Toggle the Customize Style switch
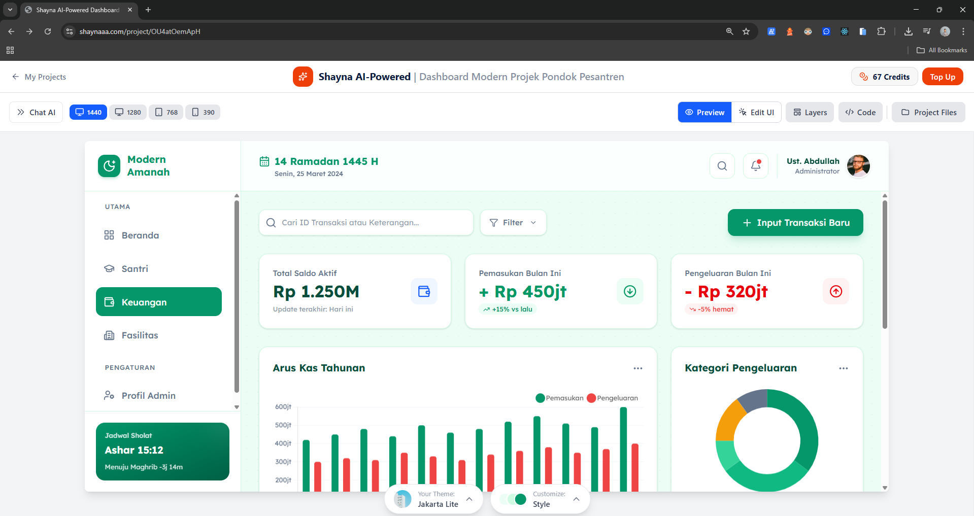The width and height of the screenshot is (974, 516). [x=514, y=499]
